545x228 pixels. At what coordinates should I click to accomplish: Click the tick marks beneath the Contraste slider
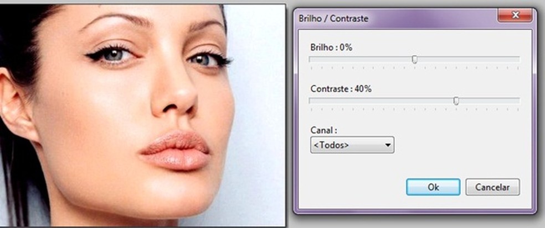pos(414,109)
